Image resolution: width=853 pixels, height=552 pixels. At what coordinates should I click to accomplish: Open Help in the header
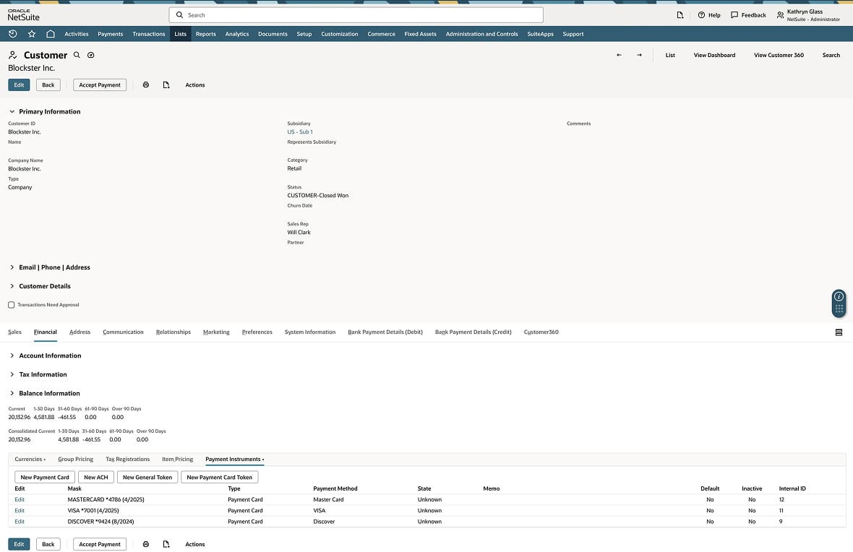(x=709, y=15)
